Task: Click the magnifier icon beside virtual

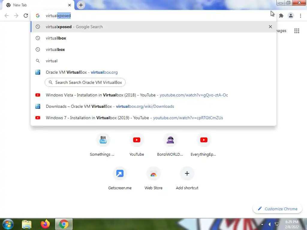Action: [x=38, y=61]
